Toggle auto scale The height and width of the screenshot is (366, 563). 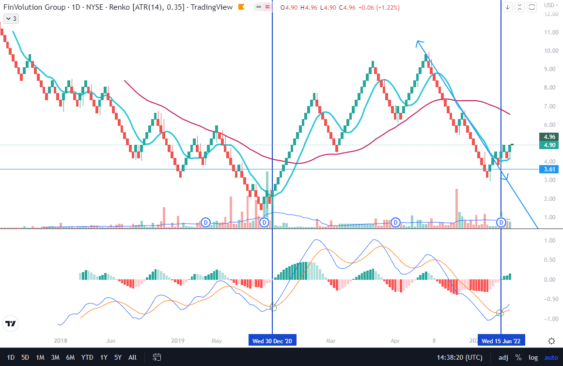click(x=551, y=357)
